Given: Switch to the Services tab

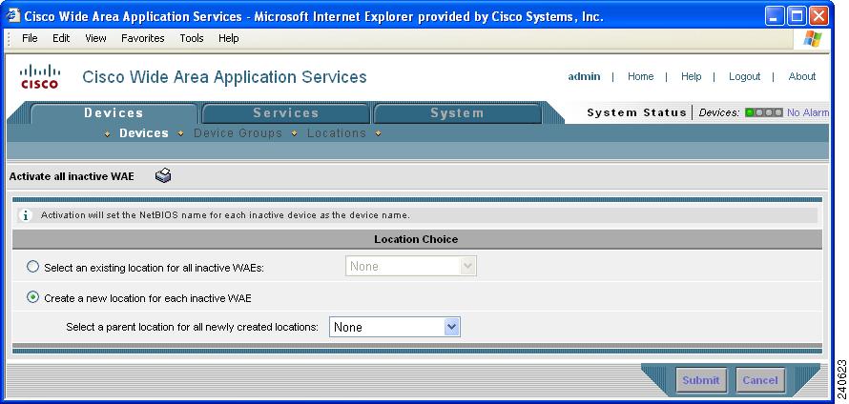Looking at the screenshot, I should (286, 113).
